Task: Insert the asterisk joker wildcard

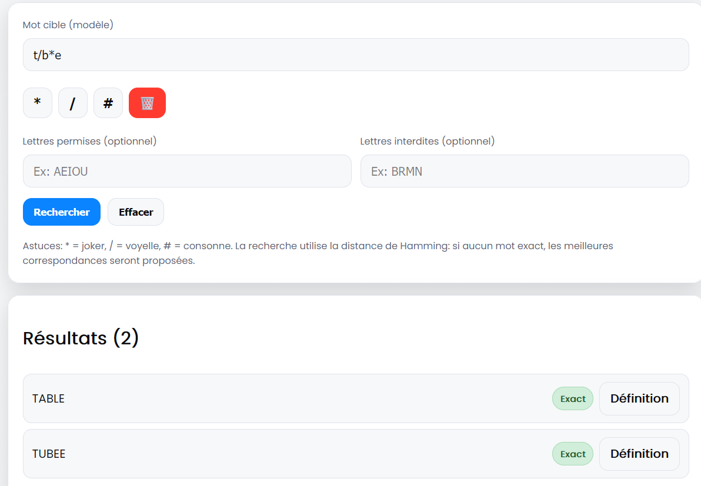Action: coord(38,103)
